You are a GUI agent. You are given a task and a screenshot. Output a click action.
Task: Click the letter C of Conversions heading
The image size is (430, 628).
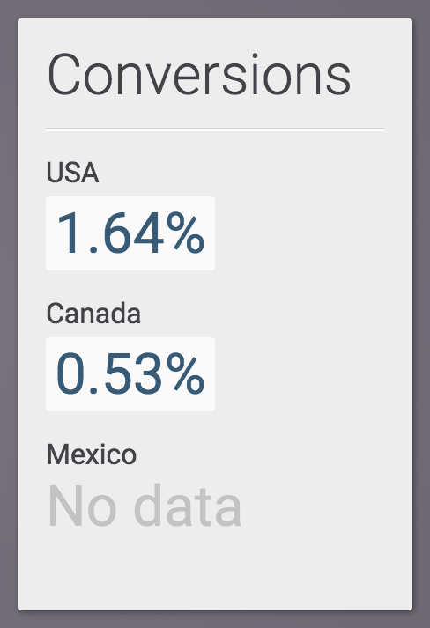pos(64,75)
